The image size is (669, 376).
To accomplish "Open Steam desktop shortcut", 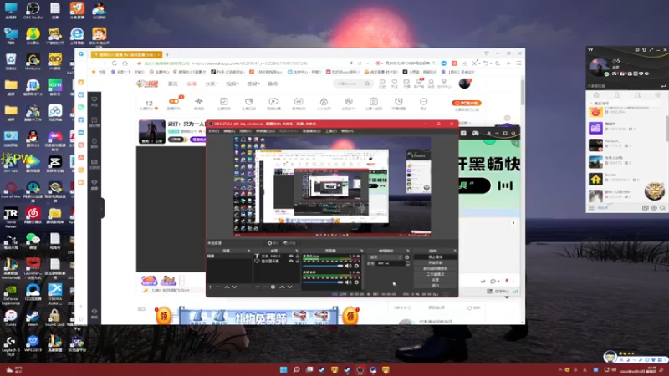I will click(x=33, y=318).
